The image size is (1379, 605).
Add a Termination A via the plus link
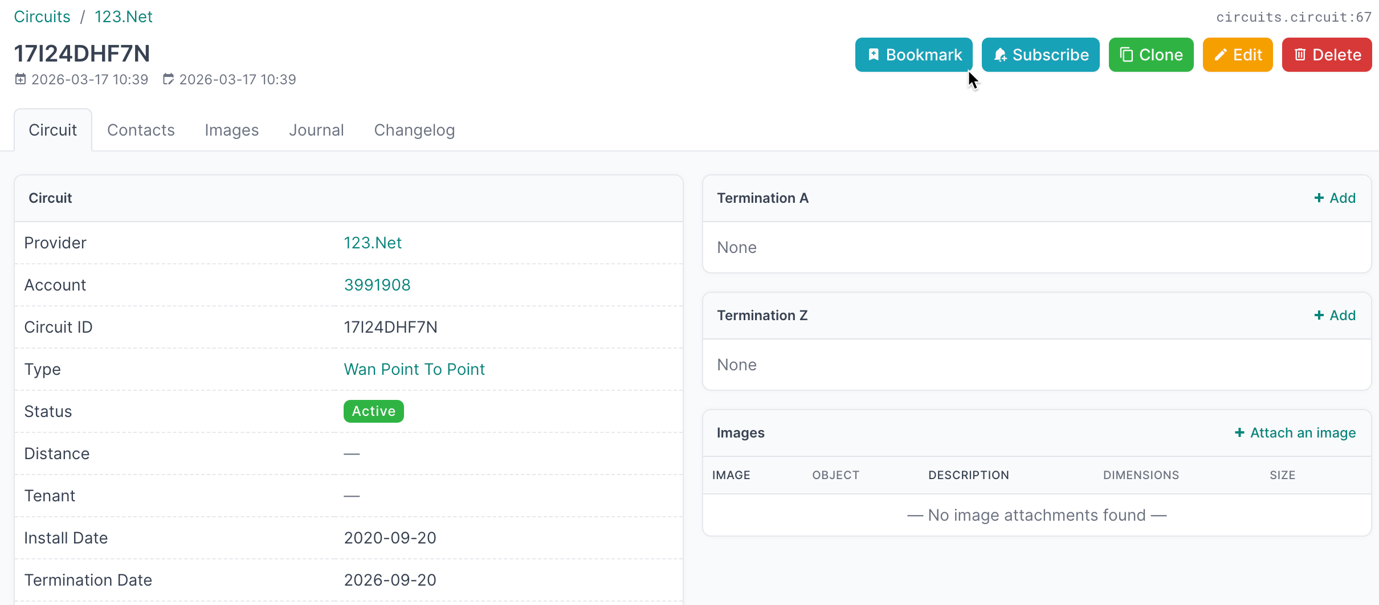[x=1335, y=198]
